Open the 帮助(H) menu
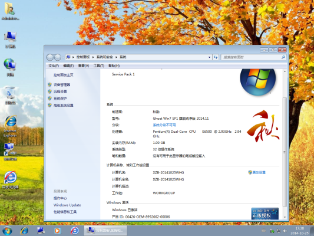The image size is (314, 236). pos(114,65)
